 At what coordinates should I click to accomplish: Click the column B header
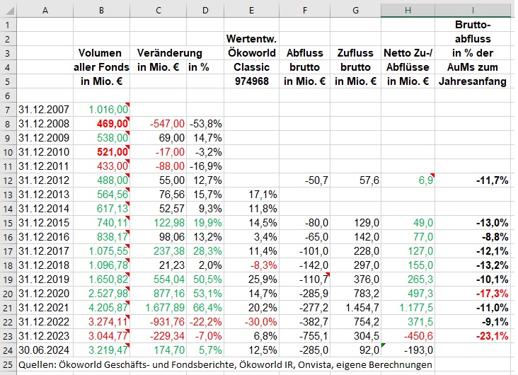coord(101,11)
